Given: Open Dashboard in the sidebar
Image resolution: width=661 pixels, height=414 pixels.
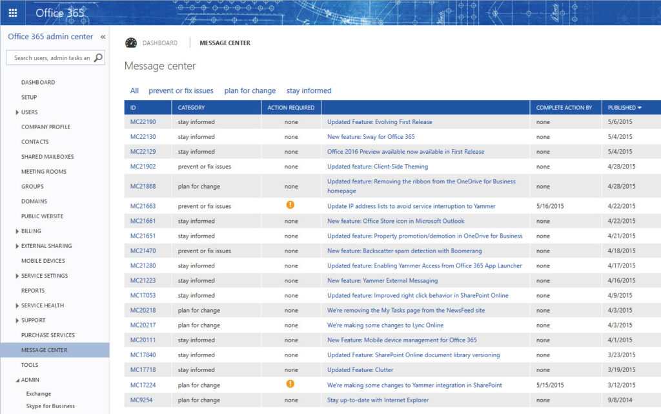Looking at the screenshot, I should [x=38, y=82].
